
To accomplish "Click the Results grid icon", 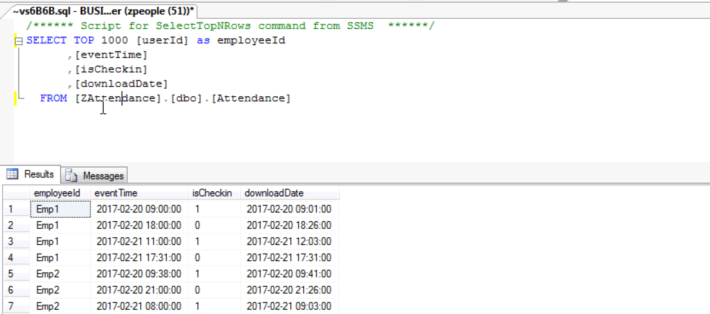I will coord(12,174).
